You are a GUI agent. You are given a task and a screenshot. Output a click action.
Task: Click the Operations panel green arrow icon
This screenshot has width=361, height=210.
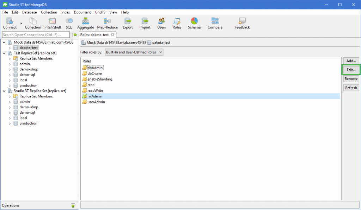coord(73,206)
